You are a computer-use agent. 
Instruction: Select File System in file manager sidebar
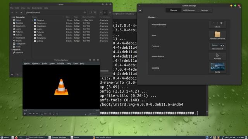(x=20, y=44)
